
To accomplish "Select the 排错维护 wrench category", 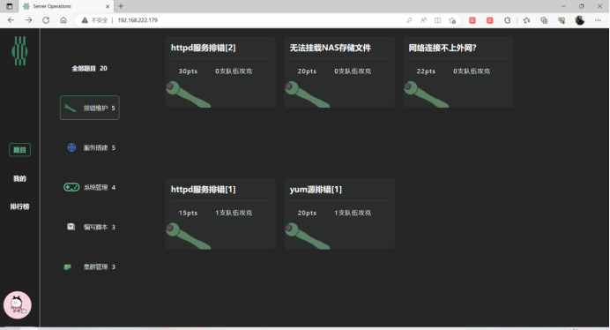I will pos(90,108).
